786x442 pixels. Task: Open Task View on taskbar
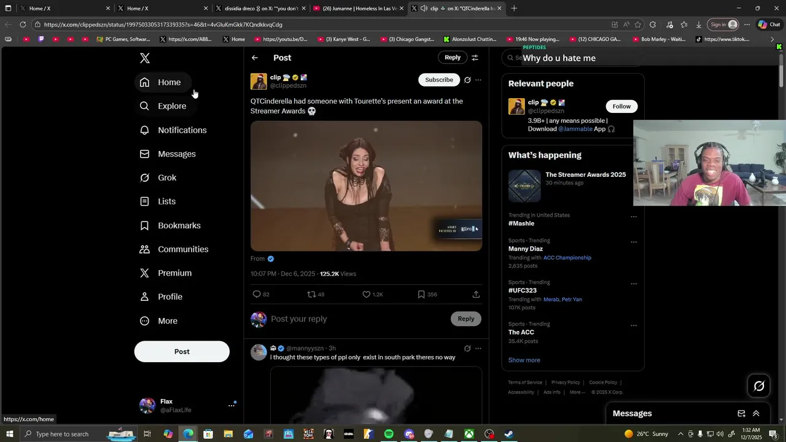click(147, 434)
